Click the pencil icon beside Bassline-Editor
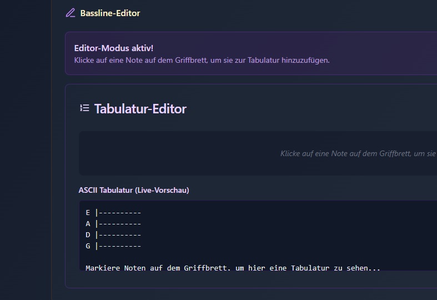Viewport: 437px width, 300px height. [71, 13]
